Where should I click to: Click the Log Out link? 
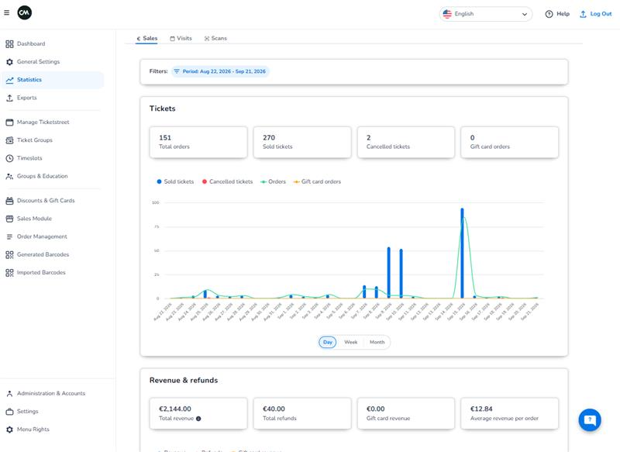[595, 14]
